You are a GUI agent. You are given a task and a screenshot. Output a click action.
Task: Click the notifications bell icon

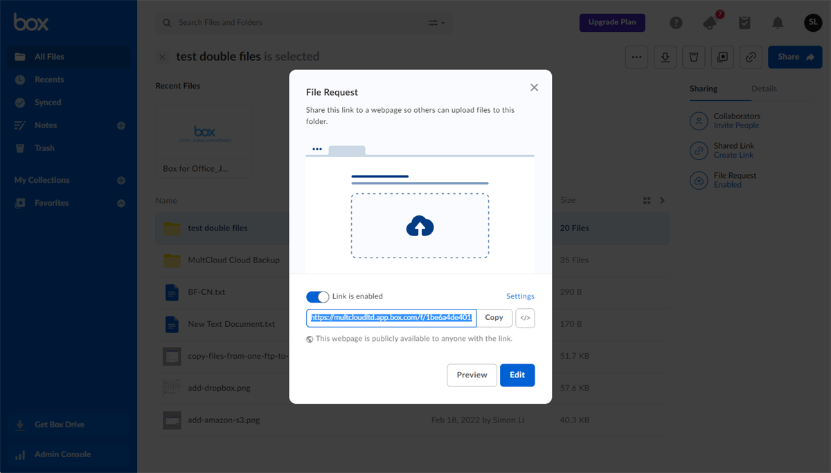tap(778, 23)
